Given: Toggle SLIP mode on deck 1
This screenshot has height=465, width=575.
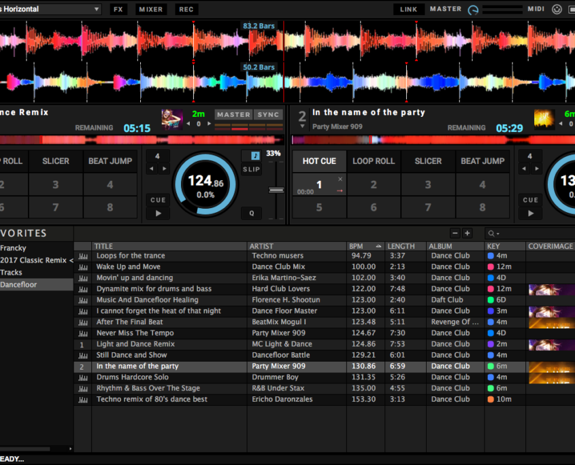Looking at the screenshot, I should pyautogui.click(x=251, y=169).
